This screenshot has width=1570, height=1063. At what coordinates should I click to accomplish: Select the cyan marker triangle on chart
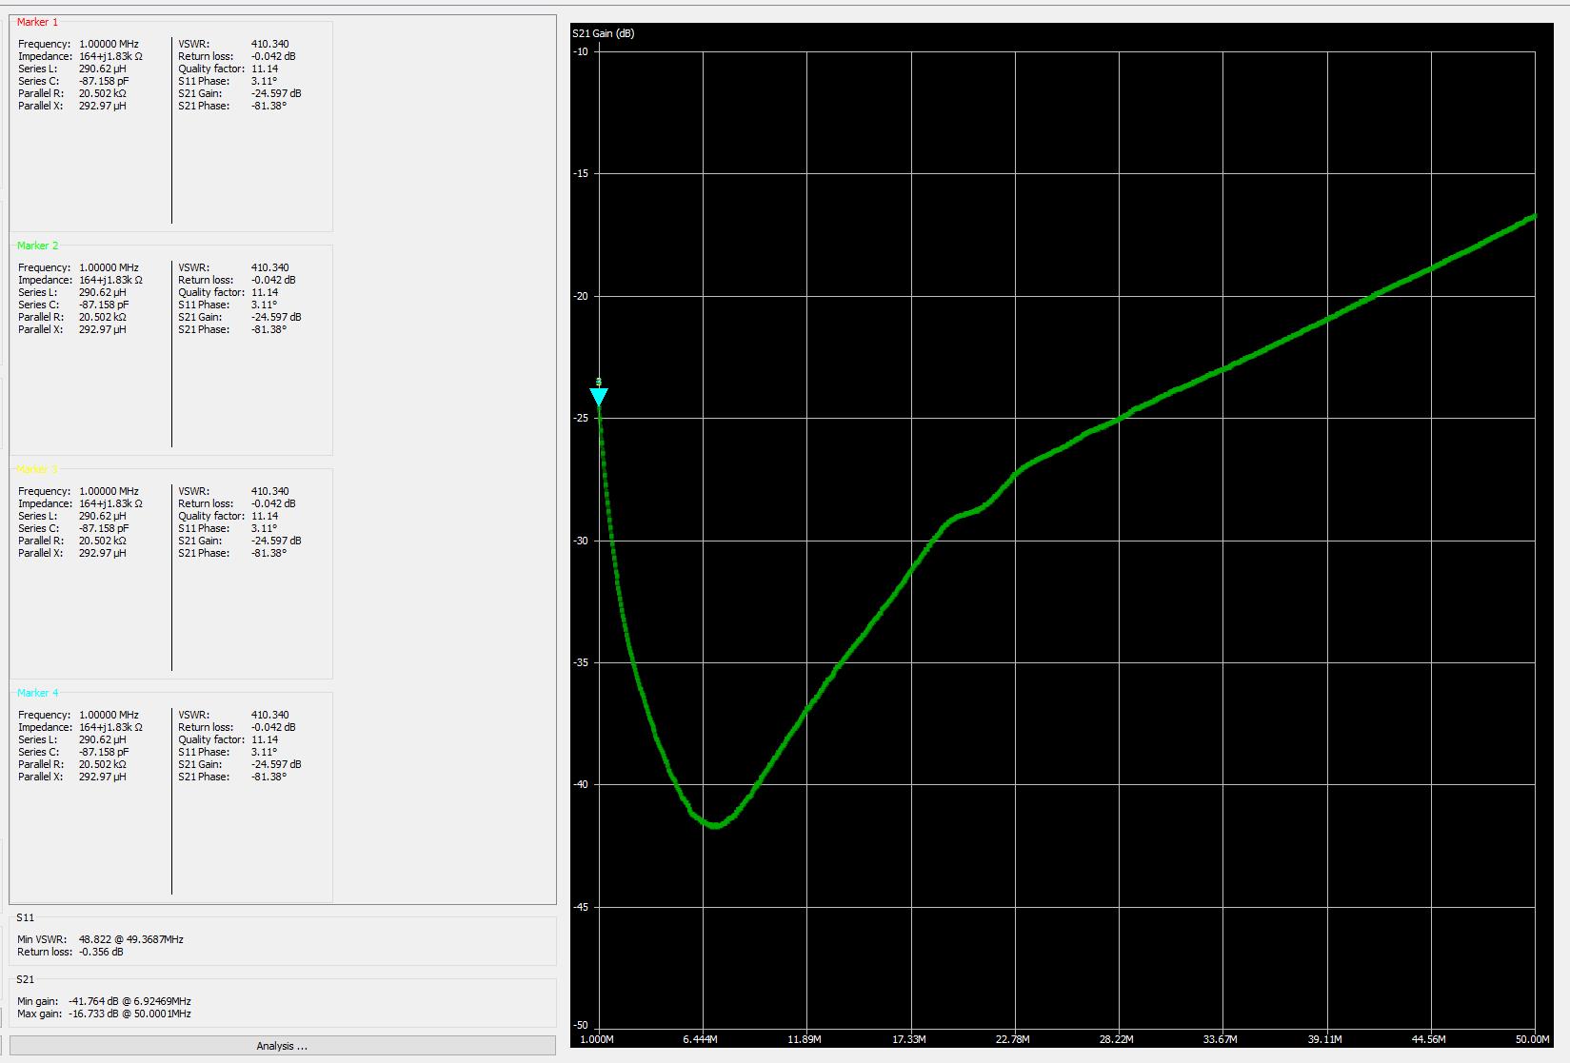pyautogui.click(x=599, y=396)
